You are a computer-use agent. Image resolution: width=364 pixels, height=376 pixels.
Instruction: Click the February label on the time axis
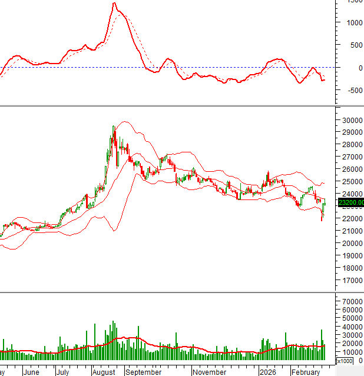click(x=305, y=372)
